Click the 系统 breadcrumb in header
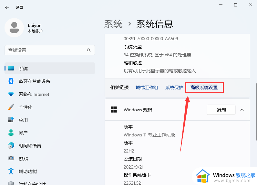Screen dimensions: 257x185 [x=113, y=24]
